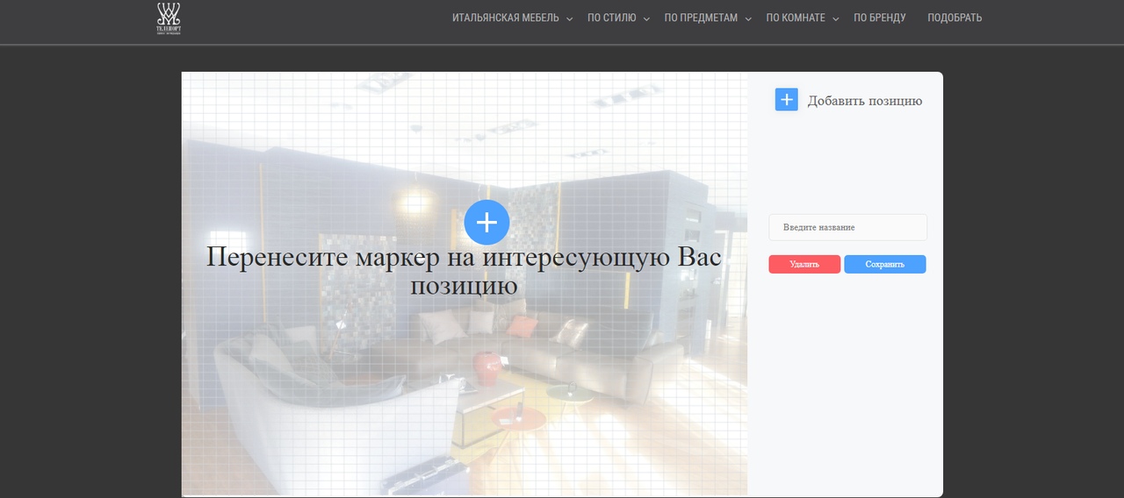Screen dimensions: 1124x498
Task: Click the square blue plus icon
Action: pos(786,100)
